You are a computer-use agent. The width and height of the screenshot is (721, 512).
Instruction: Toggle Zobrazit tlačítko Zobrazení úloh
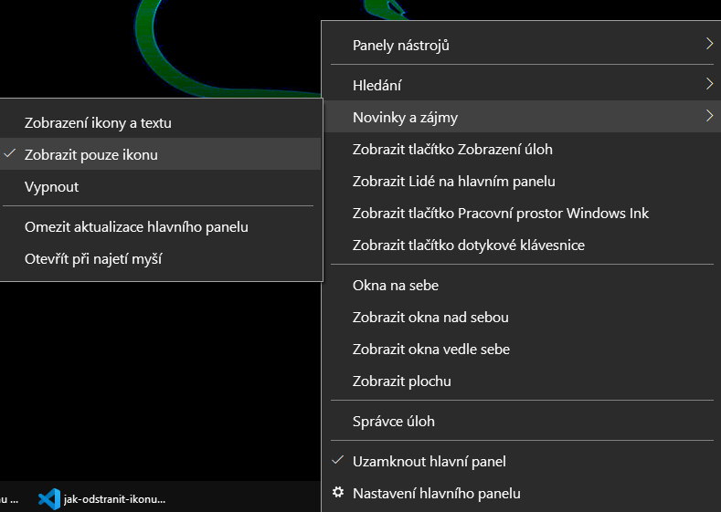(452, 149)
